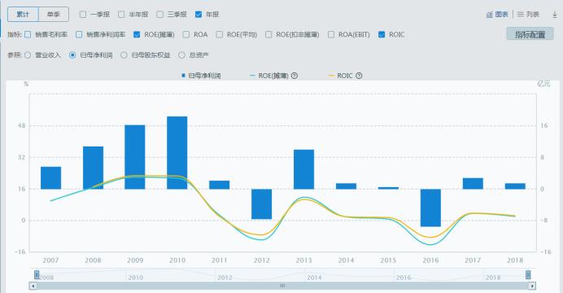Screen dimensions: 563x293
Task: Open the 指标配置 settings button
Action: click(x=530, y=34)
